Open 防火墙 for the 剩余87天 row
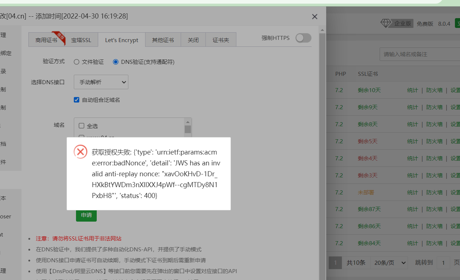Screen dimensions: 460x280 434,209
